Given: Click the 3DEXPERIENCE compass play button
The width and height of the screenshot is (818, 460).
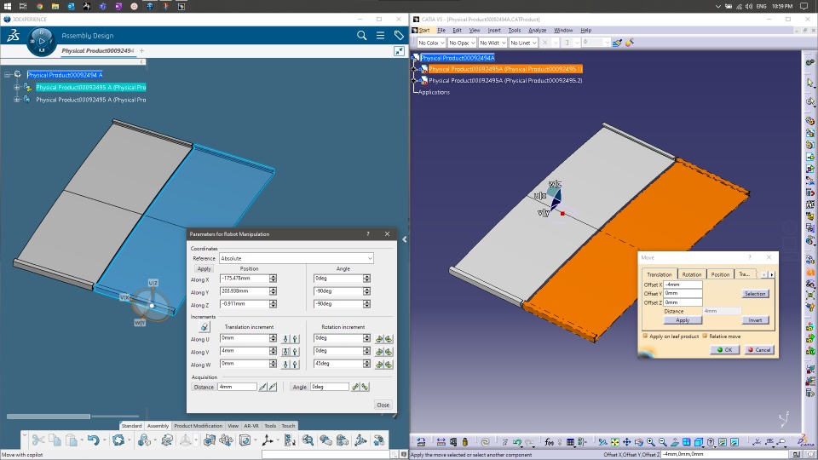Looking at the screenshot, I should click(41, 41).
